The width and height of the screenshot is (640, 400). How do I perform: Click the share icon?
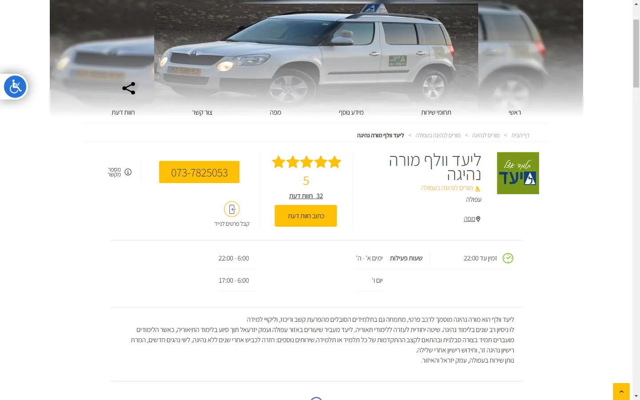(128, 88)
